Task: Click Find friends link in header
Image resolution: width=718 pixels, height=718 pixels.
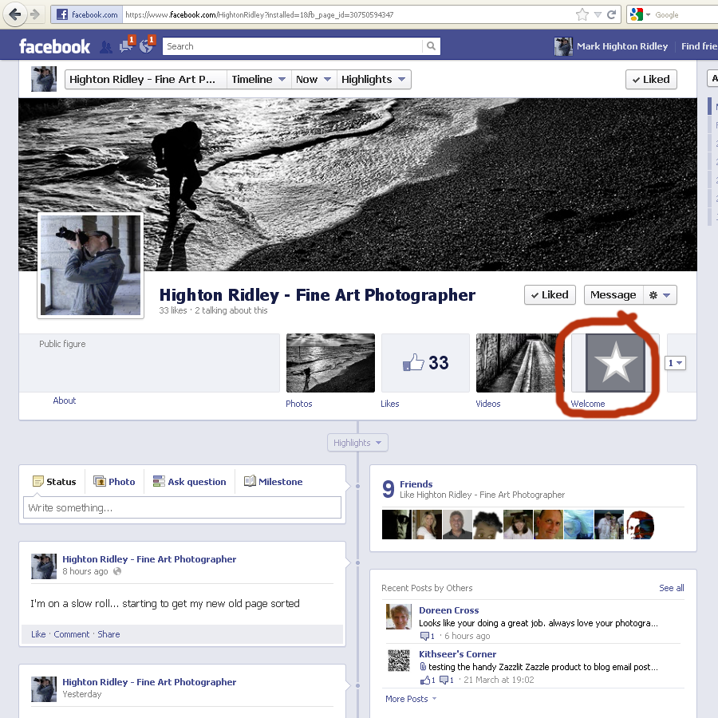Action: pos(699,46)
